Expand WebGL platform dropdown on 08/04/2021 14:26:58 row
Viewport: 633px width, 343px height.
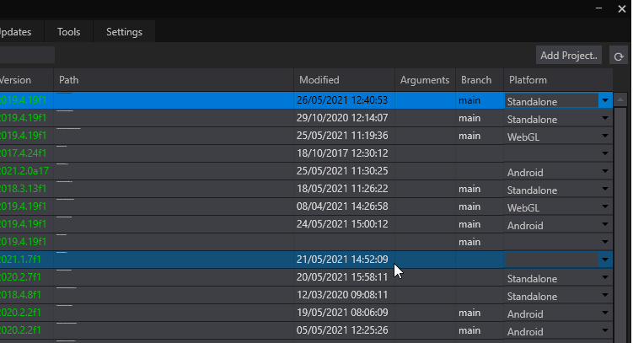(604, 206)
